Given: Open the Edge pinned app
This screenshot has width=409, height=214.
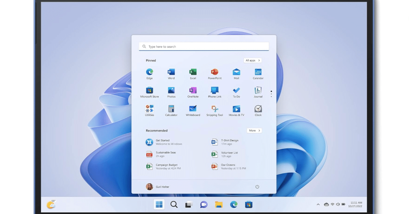Looking at the screenshot, I should click(x=150, y=74).
